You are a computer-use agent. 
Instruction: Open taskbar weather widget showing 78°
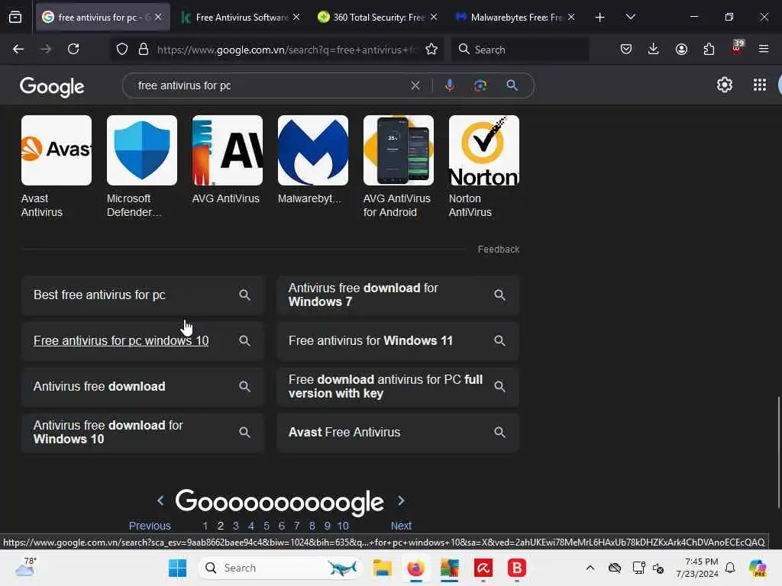tap(25, 567)
